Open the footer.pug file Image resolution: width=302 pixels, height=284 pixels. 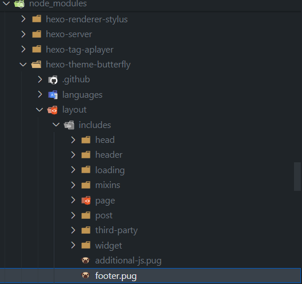[150, 275]
